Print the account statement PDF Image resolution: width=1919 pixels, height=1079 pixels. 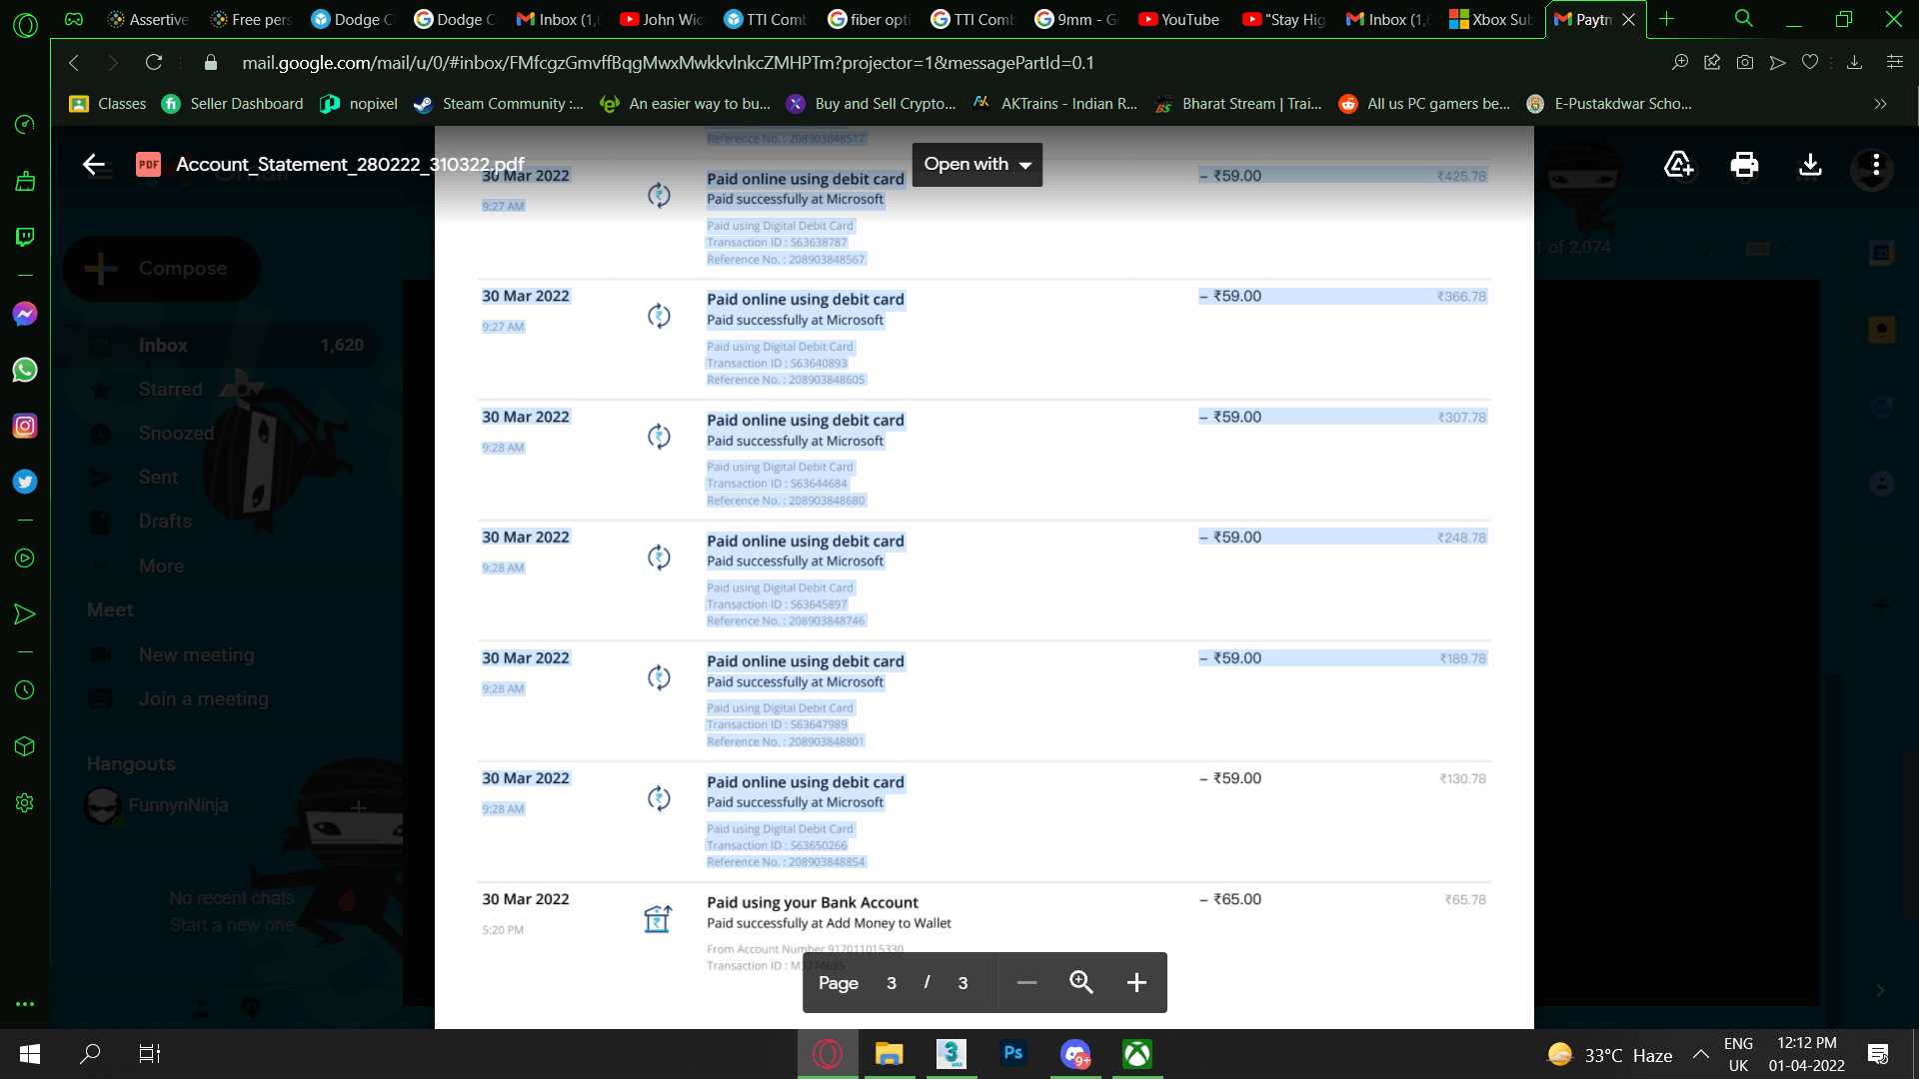pos(1744,165)
